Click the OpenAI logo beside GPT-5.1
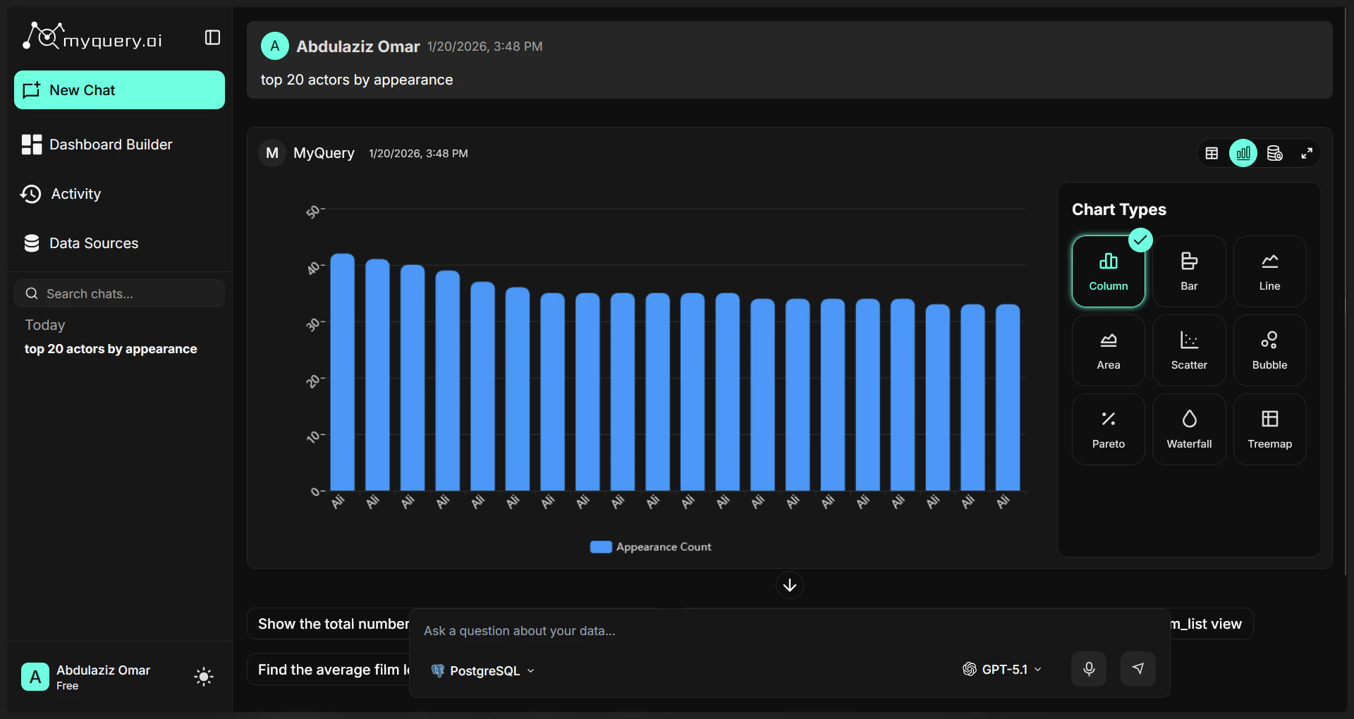Image resolution: width=1354 pixels, height=719 pixels. (970, 669)
